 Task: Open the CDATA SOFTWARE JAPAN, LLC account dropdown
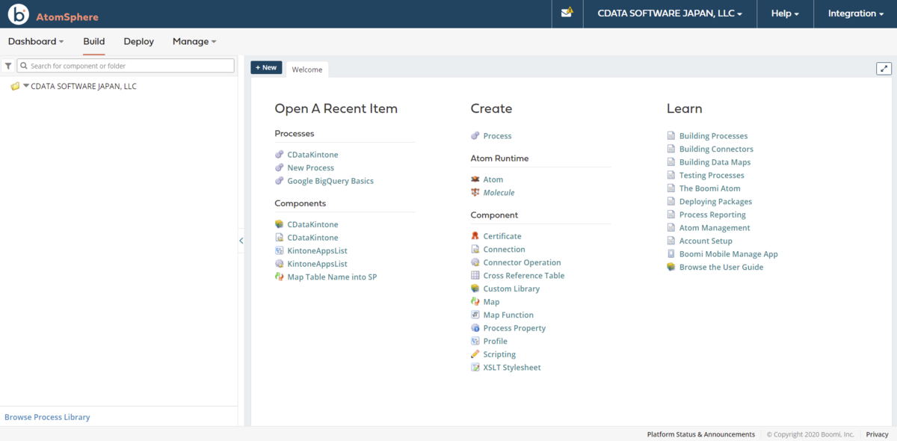click(671, 13)
